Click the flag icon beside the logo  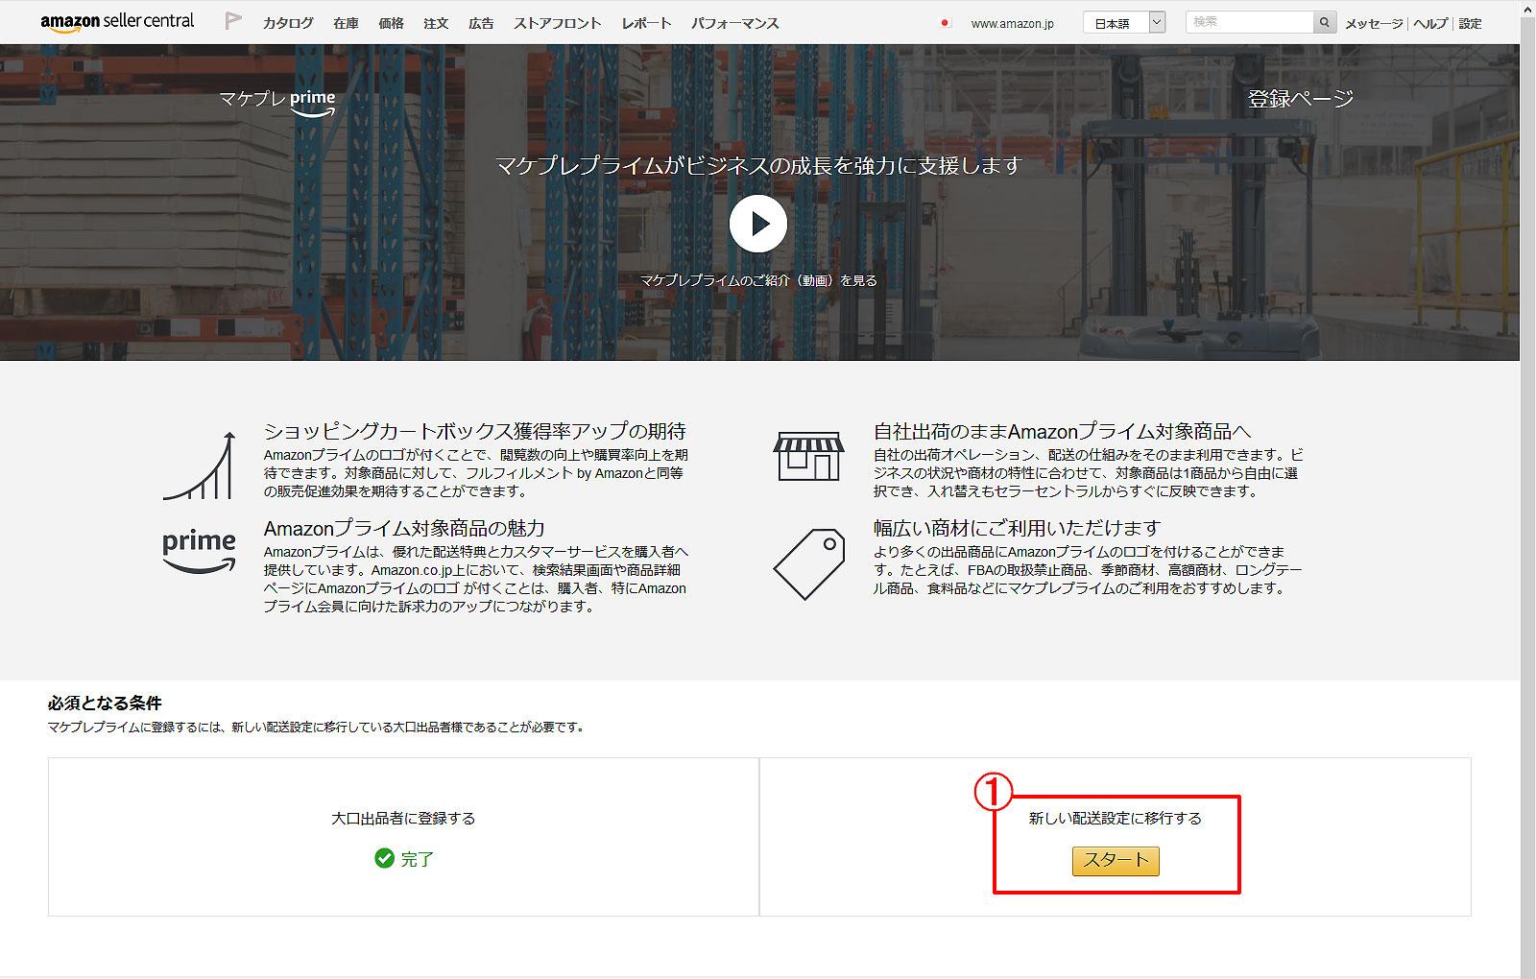point(233,21)
